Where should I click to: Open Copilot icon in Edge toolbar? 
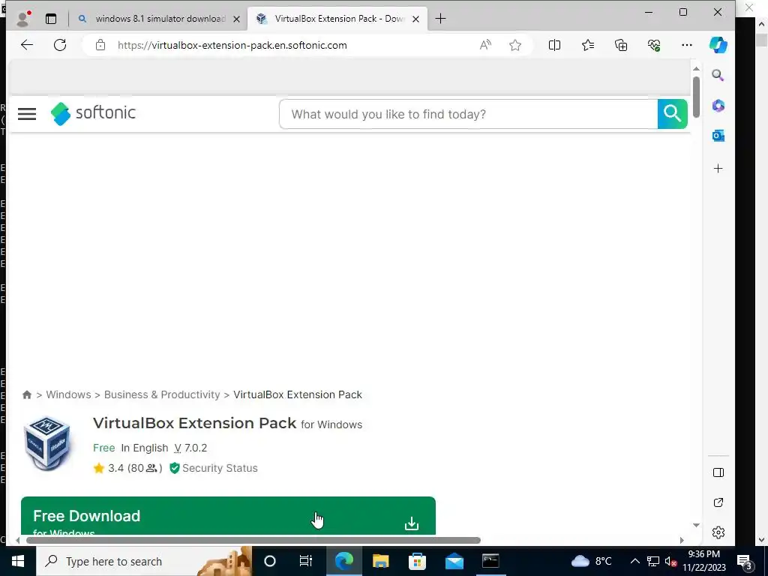point(718,45)
